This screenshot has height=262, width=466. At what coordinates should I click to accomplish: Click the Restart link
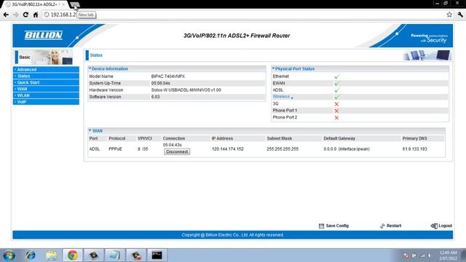[394, 226]
